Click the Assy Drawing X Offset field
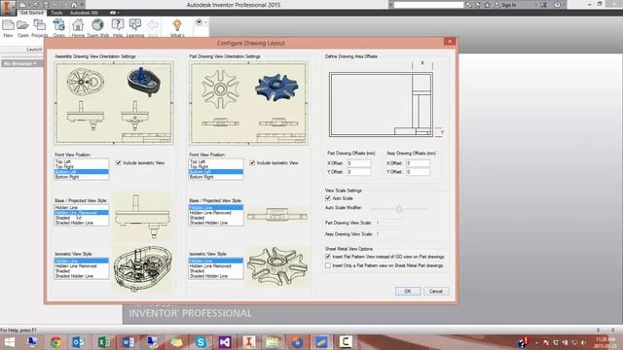Viewport: 623px width, 350px height. tap(418, 163)
